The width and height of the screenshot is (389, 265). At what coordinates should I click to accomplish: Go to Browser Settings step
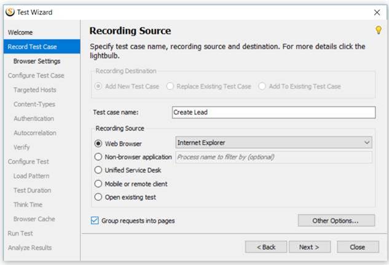pyautogui.click(x=37, y=61)
